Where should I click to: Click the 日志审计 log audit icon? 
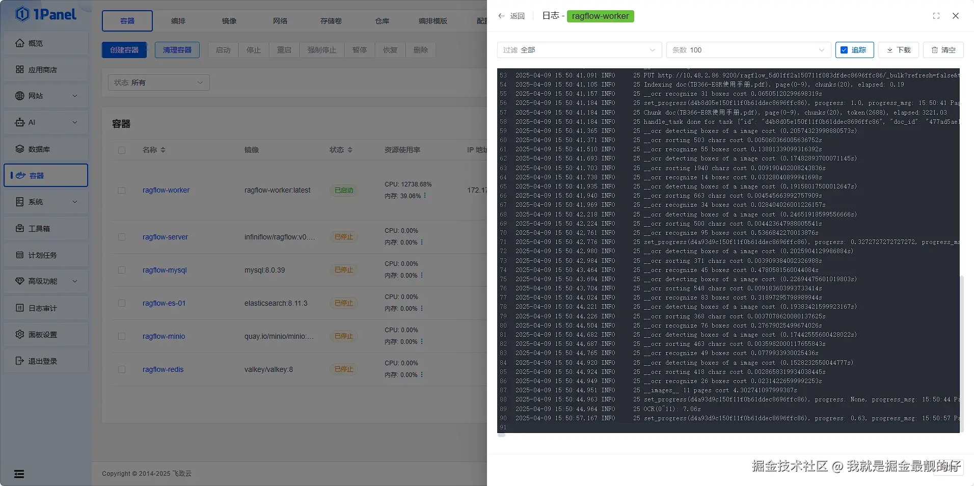(20, 308)
